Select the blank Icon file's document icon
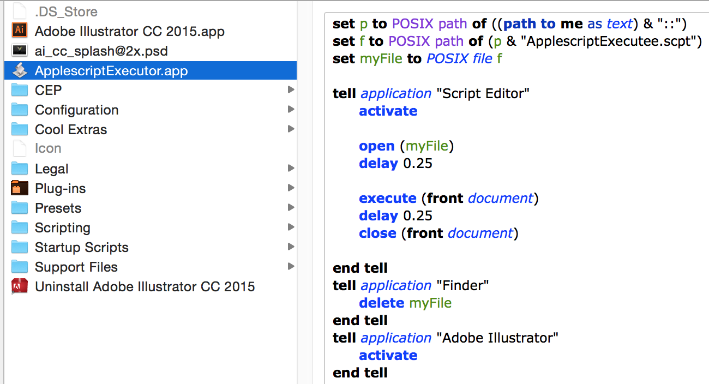Image resolution: width=709 pixels, height=384 pixels. coord(19,148)
